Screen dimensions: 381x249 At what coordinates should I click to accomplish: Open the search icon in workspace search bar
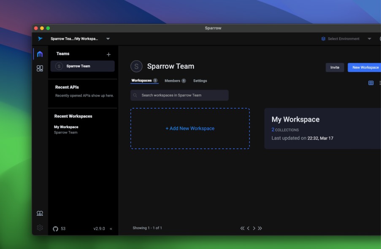(x=135, y=95)
